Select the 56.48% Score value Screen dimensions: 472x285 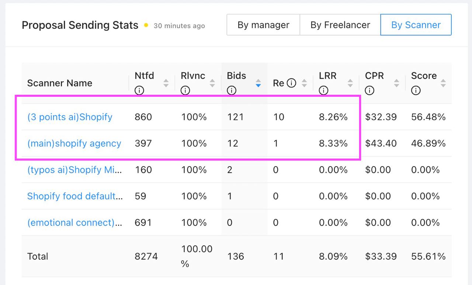tap(428, 117)
